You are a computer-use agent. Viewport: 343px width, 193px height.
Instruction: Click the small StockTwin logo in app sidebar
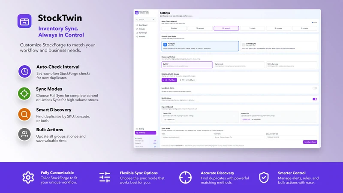coord(137,13)
